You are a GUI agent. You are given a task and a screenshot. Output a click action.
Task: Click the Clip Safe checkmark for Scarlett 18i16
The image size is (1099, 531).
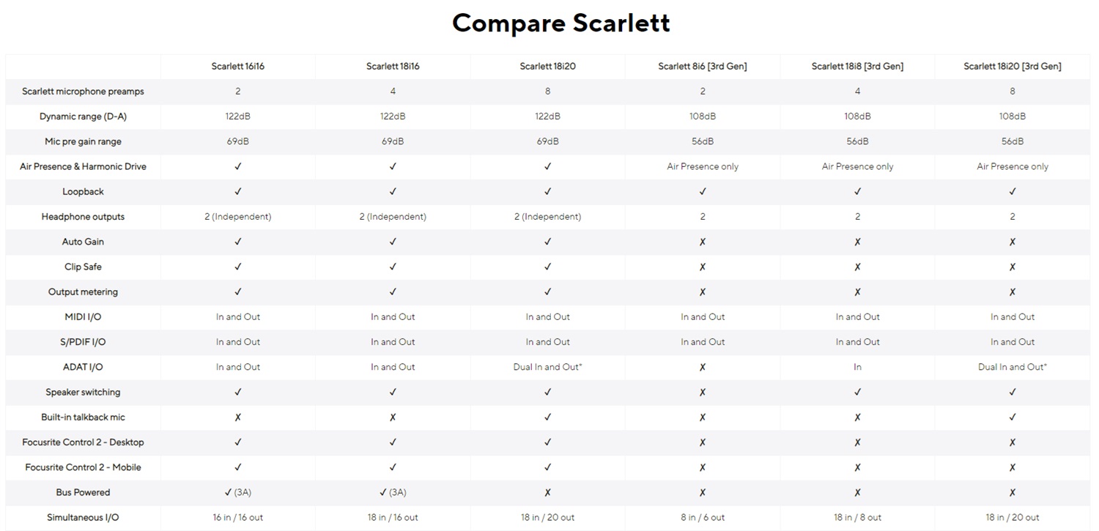point(393,267)
